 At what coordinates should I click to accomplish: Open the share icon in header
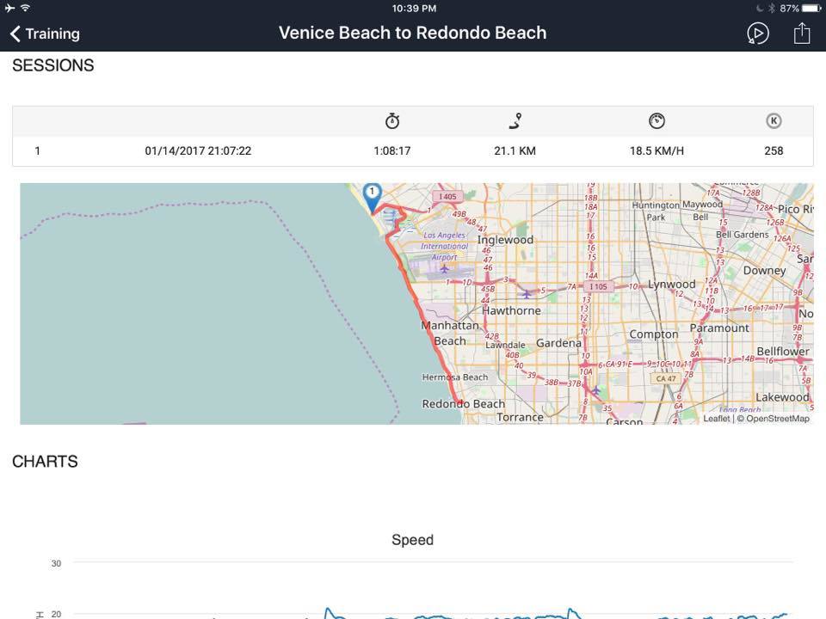click(802, 34)
